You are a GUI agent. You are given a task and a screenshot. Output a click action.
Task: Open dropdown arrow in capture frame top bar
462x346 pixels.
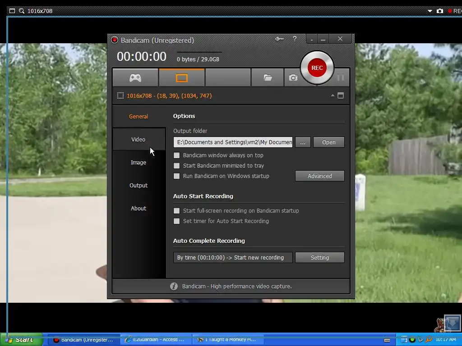[x=430, y=11]
